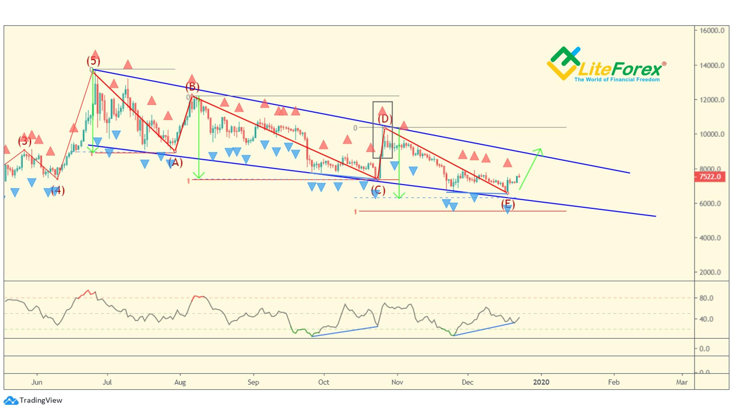
Task: Click the TradingView text link
Action: coord(41,400)
